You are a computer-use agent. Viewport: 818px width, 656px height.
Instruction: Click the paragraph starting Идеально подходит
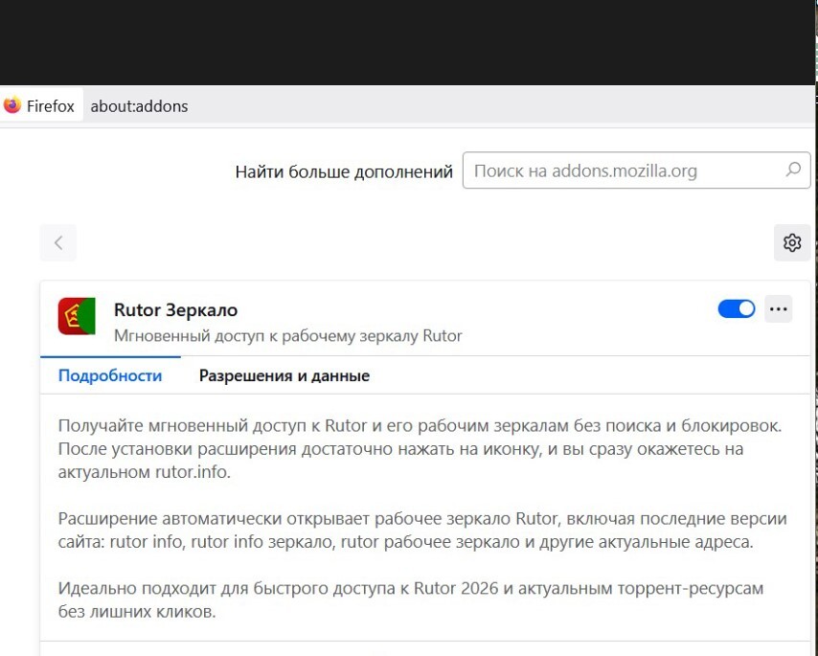[411, 599]
